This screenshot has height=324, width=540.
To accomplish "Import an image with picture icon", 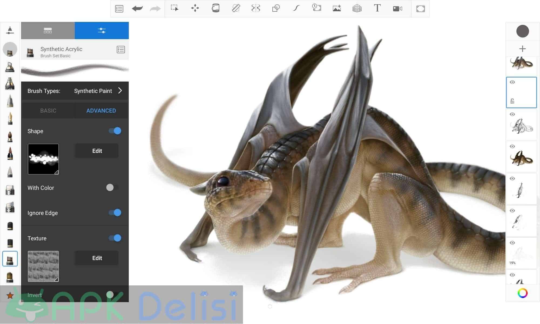I will [x=337, y=8].
